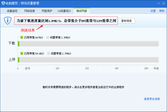Close the 网络流量管理 window

(164, 4)
